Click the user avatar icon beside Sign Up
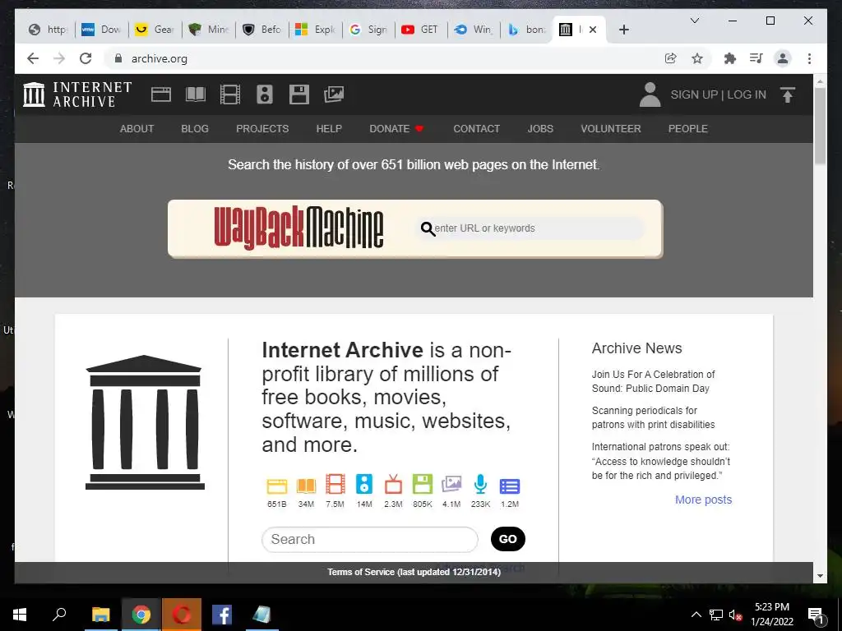 (x=650, y=94)
